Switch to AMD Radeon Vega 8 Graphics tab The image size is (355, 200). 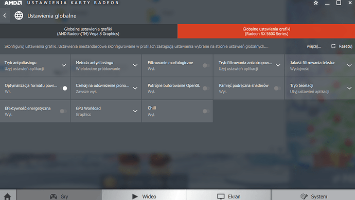point(88,31)
